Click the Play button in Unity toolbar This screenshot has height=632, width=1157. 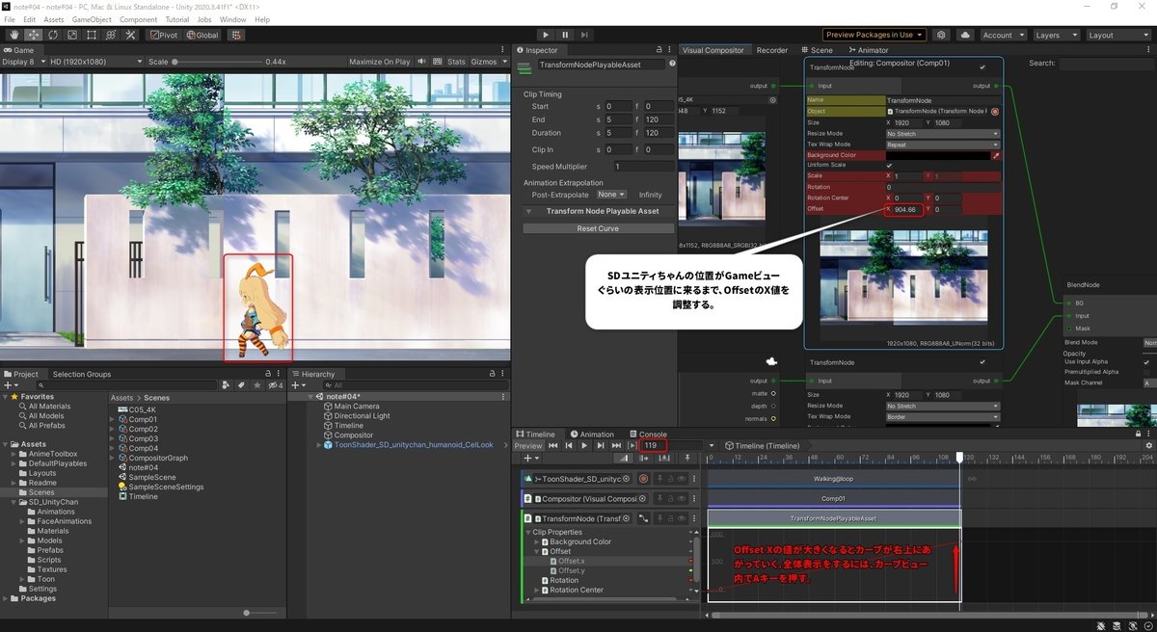(x=546, y=35)
